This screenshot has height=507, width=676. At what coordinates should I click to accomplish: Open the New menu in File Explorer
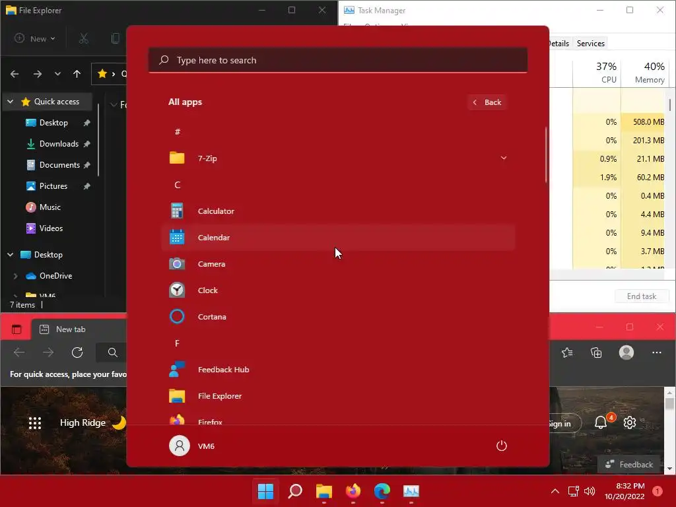click(35, 38)
